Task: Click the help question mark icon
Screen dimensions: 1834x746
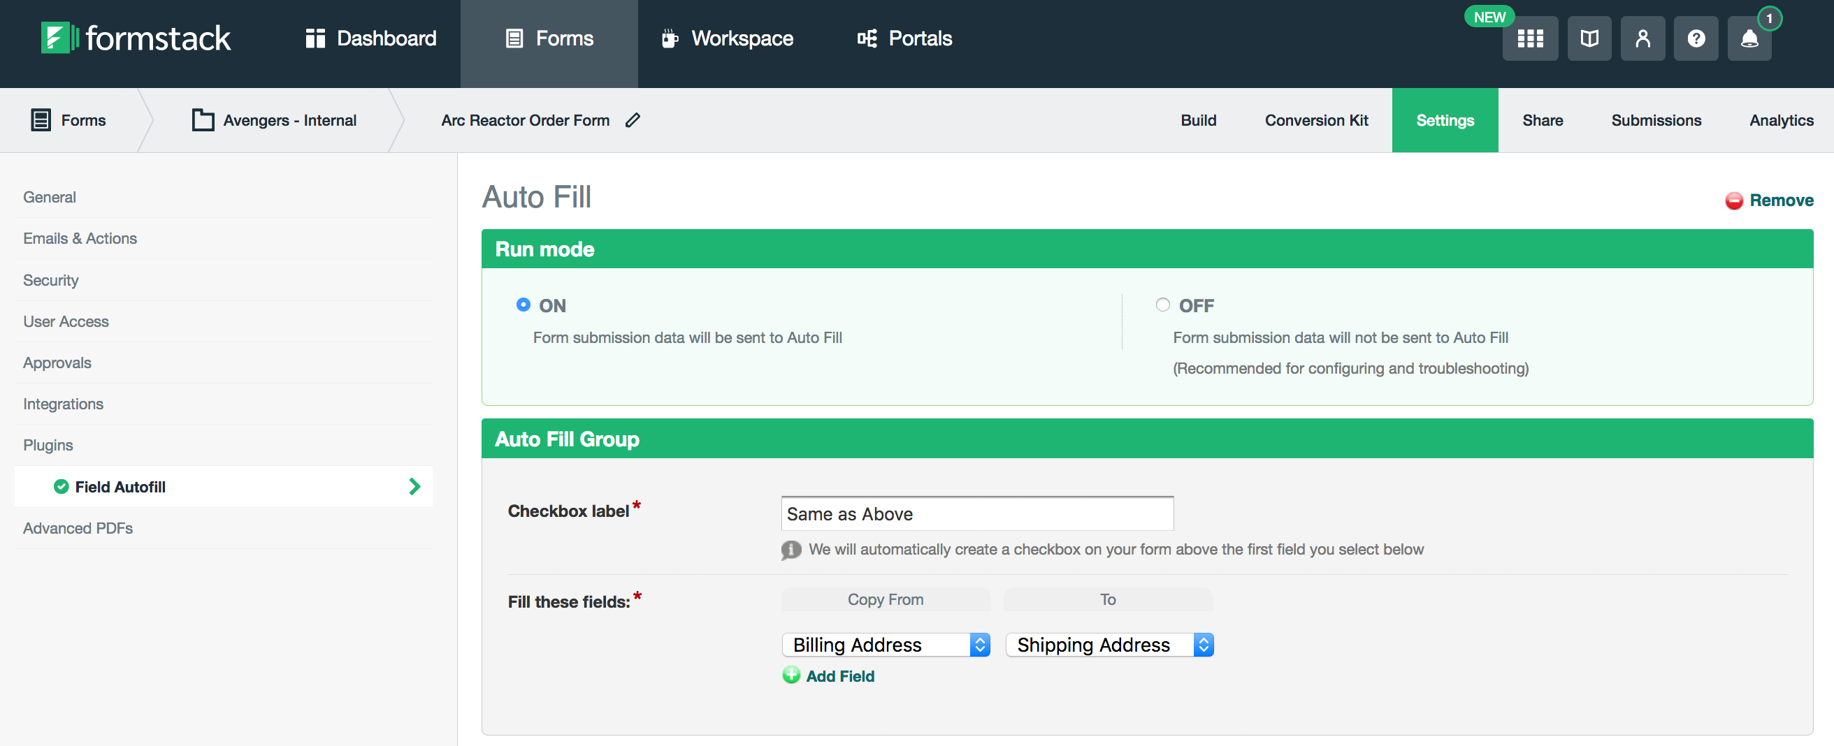Action: coord(1696,38)
